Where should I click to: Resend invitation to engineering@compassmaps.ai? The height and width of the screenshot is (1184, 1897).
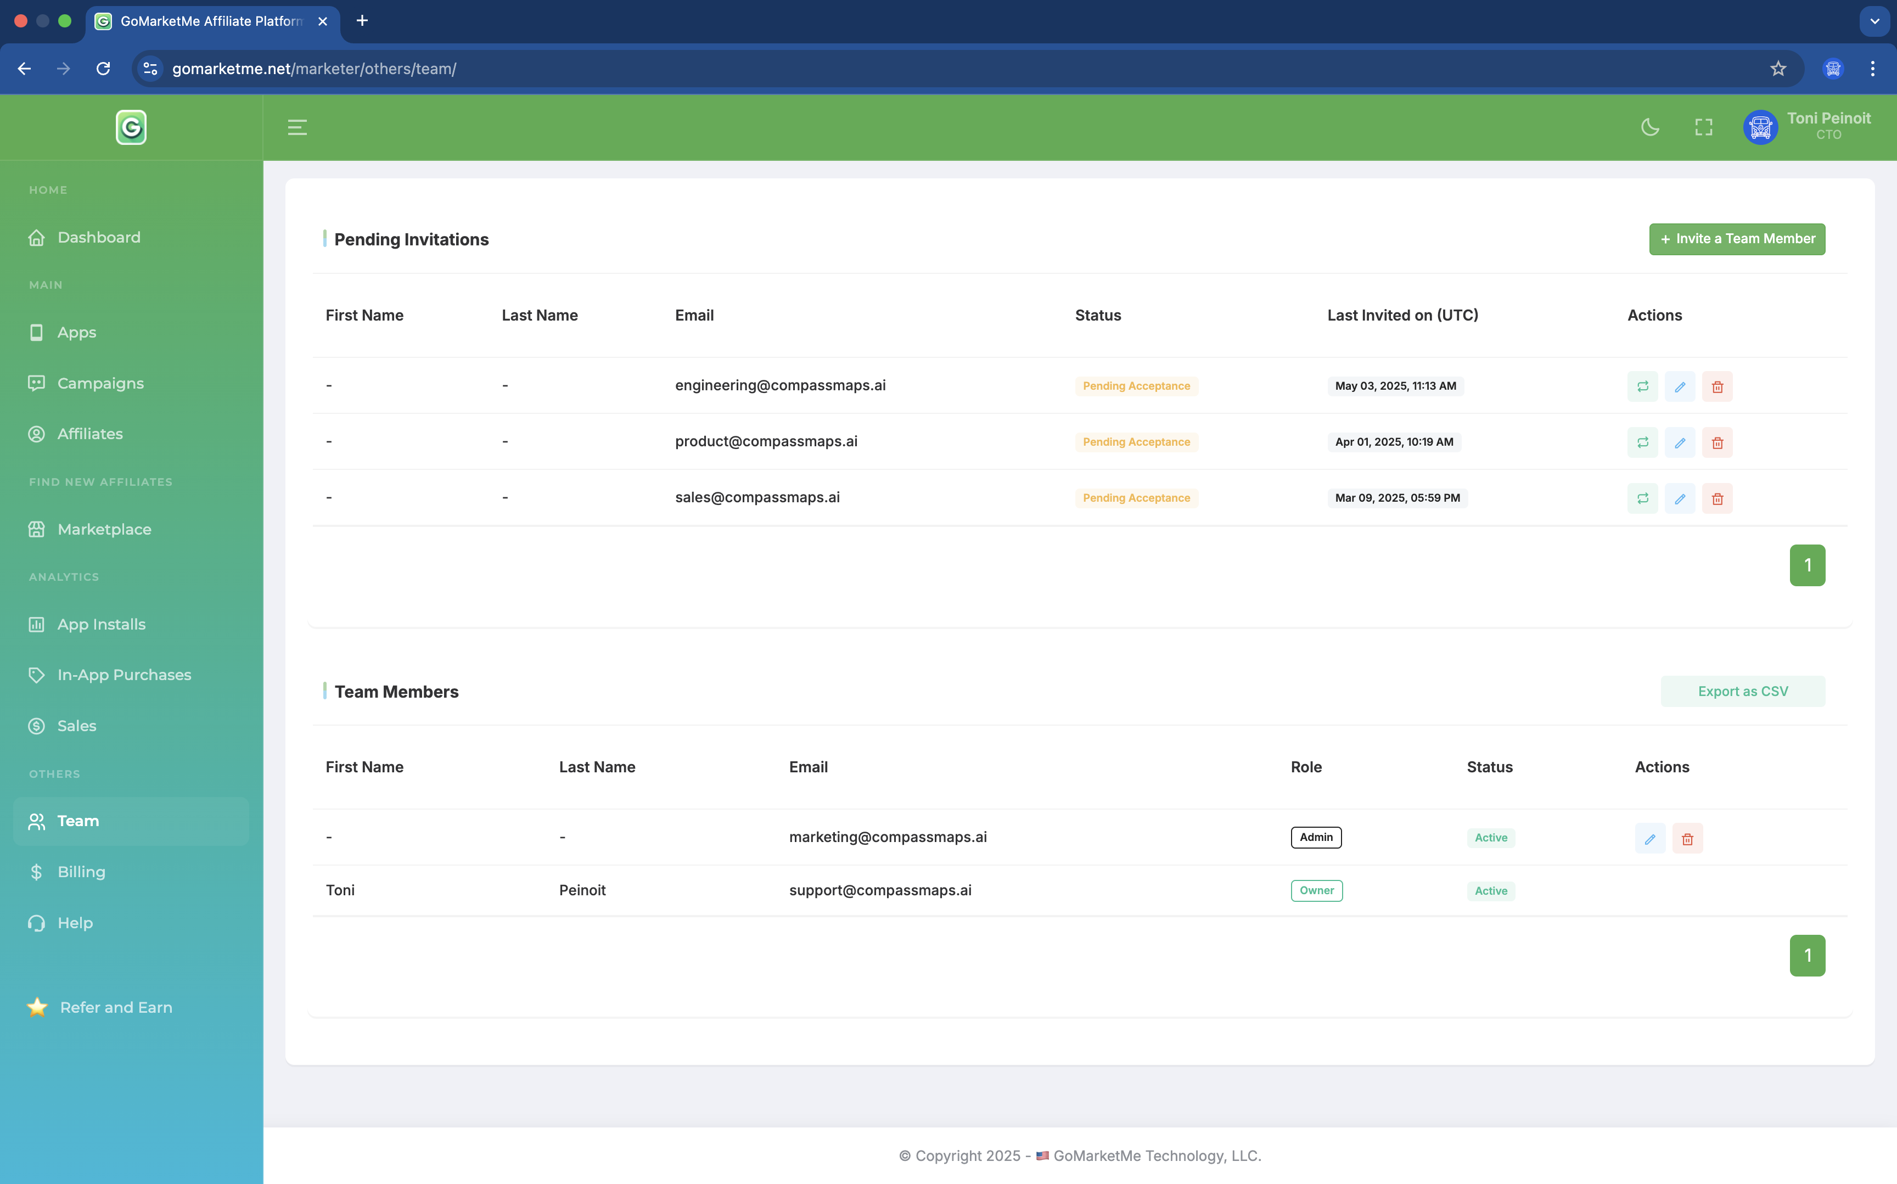point(1642,387)
